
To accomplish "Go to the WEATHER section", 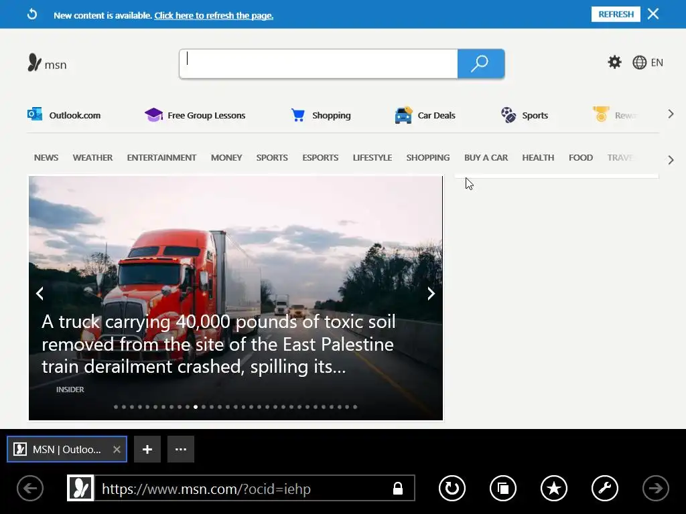I will coord(92,157).
